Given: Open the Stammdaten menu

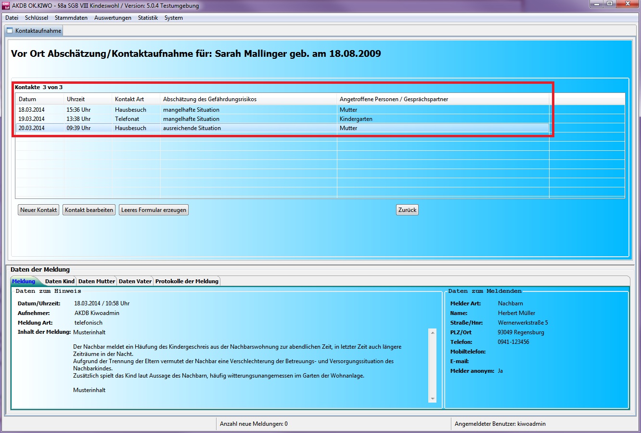Looking at the screenshot, I should tap(71, 18).
